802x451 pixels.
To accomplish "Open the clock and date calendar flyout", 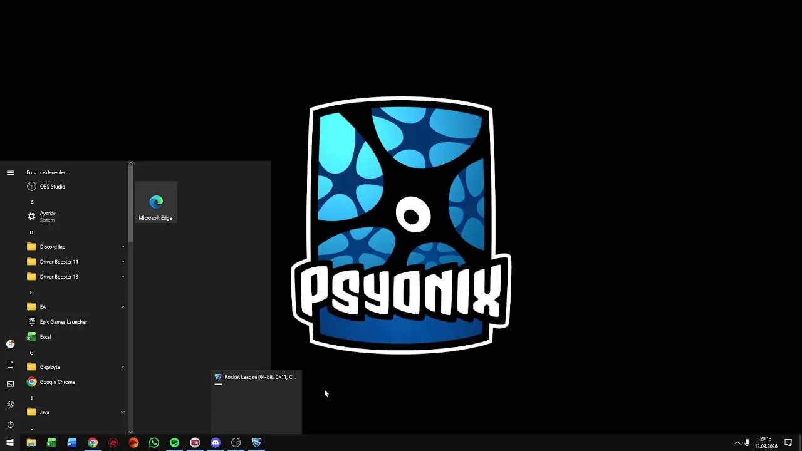I will (x=766, y=443).
